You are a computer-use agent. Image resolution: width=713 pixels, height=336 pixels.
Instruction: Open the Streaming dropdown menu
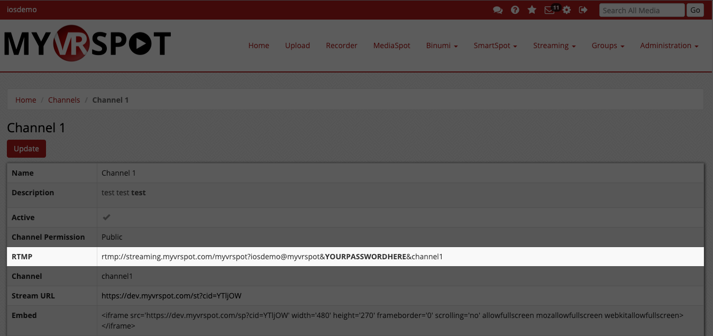(x=554, y=46)
